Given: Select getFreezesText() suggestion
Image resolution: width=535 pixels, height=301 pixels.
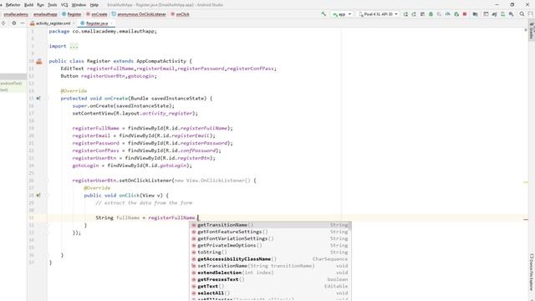Looking at the screenshot, I should point(270,279).
